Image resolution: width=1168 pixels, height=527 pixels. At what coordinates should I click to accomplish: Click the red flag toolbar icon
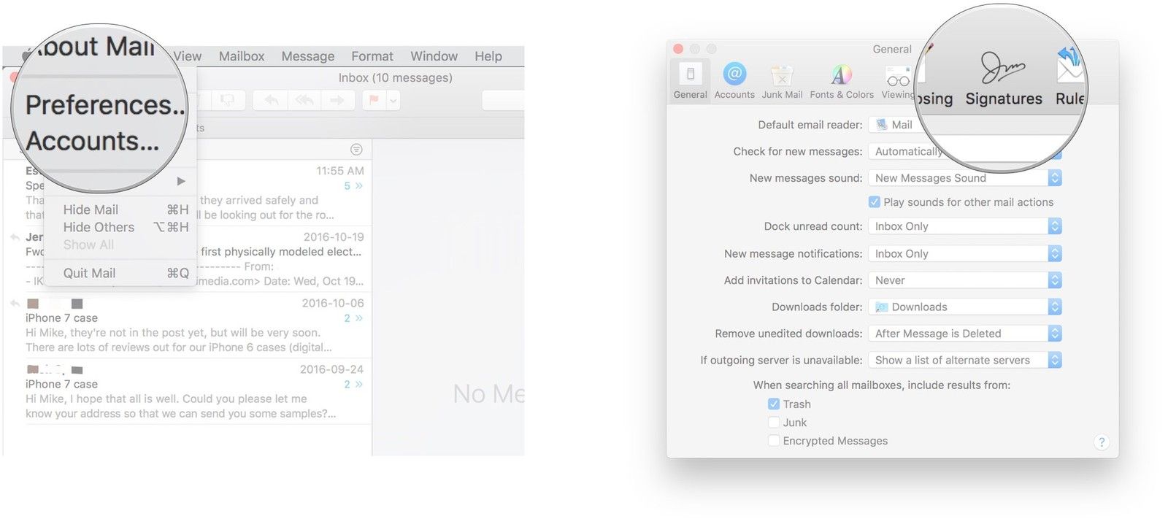tap(374, 100)
